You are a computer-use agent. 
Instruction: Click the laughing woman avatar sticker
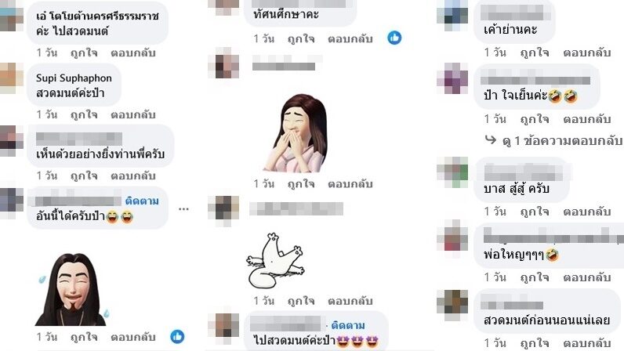click(x=297, y=133)
